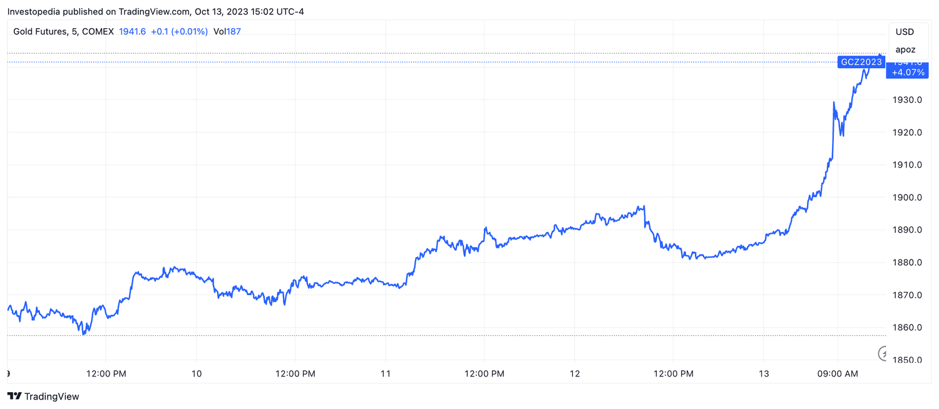The width and height of the screenshot is (939, 409).
Task: Click the 12:00 PM label between dates 11 and 12
Action: [483, 374]
